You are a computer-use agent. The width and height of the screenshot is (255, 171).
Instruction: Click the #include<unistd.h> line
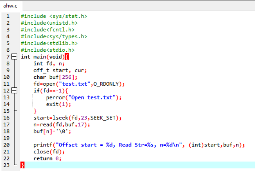tap(49, 23)
